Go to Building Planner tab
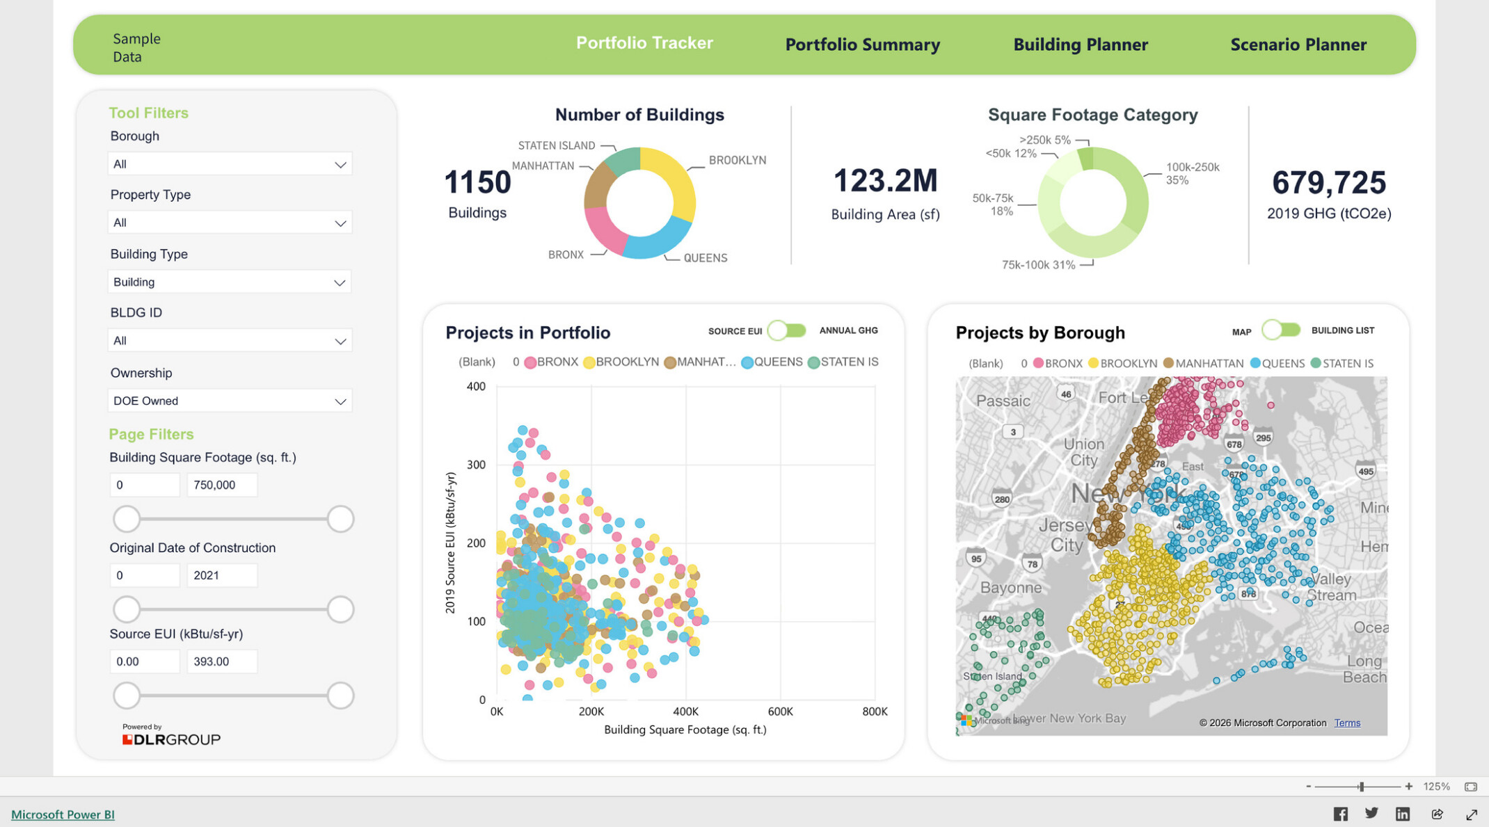Image resolution: width=1489 pixels, height=827 pixels. pyautogui.click(x=1081, y=45)
